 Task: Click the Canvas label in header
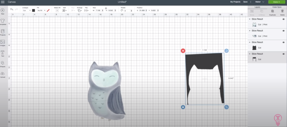coord(12,2)
